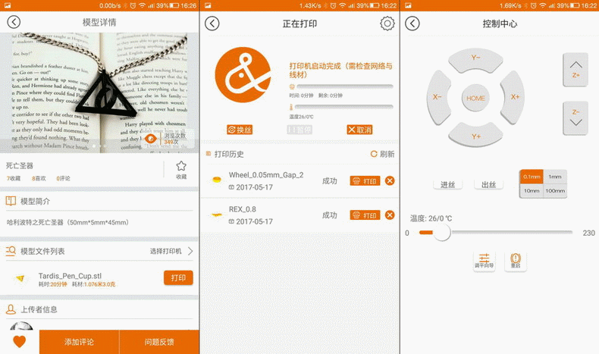Select the 10mm step size
The width and height of the screenshot is (599, 354).
tap(532, 190)
